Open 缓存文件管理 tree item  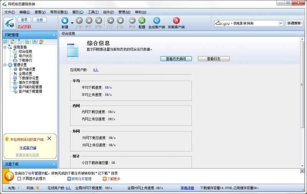28,83
